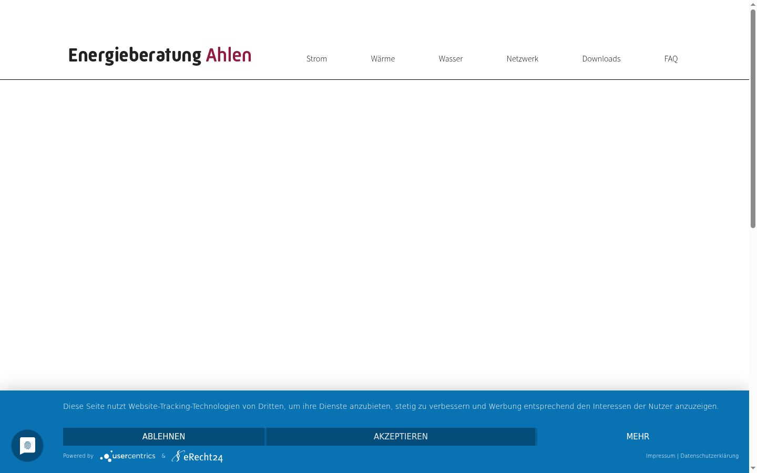Screen dimensions: 757x473
Task: Click the "Powered by" label
Action: point(78,456)
